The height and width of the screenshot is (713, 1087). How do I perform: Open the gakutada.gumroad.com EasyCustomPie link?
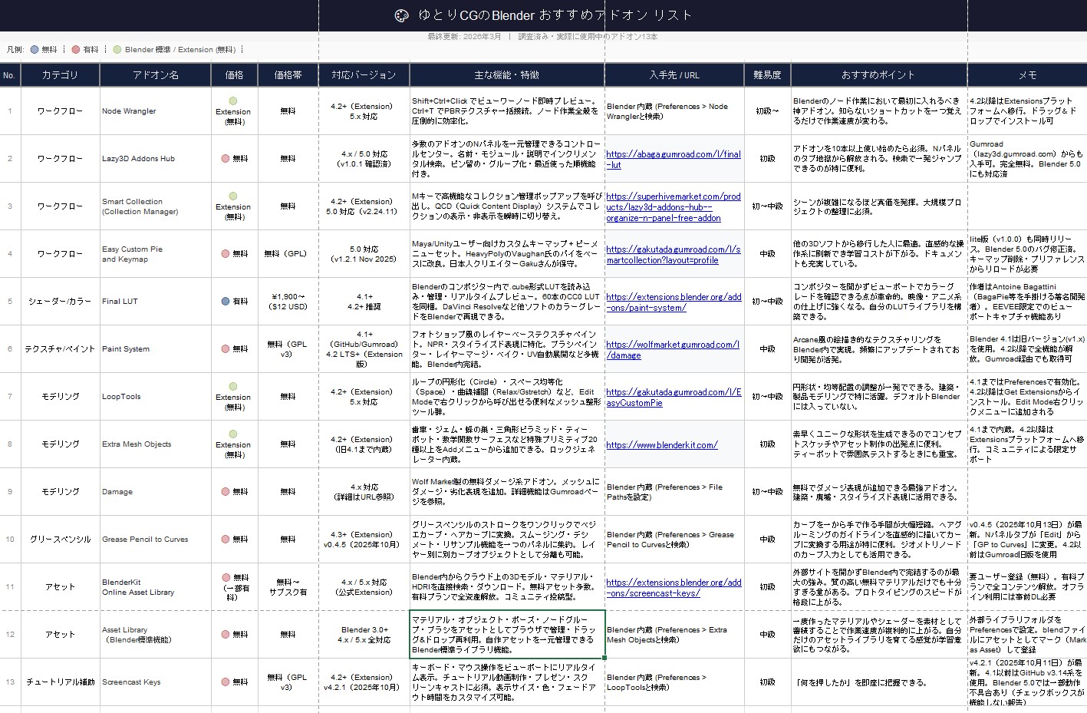coord(674,397)
